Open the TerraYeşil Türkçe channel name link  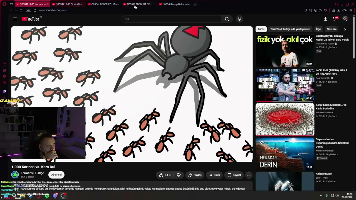coord(32,173)
